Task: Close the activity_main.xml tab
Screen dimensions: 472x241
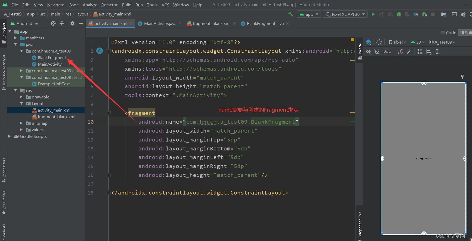Action: pyautogui.click(x=131, y=23)
